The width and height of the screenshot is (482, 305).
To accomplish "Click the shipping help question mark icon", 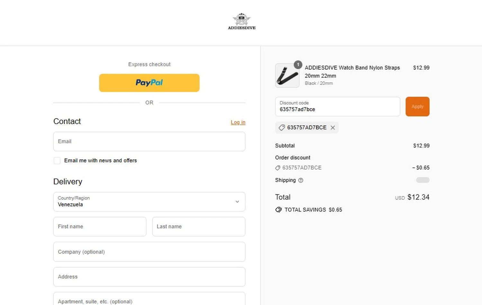I will [x=301, y=180].
